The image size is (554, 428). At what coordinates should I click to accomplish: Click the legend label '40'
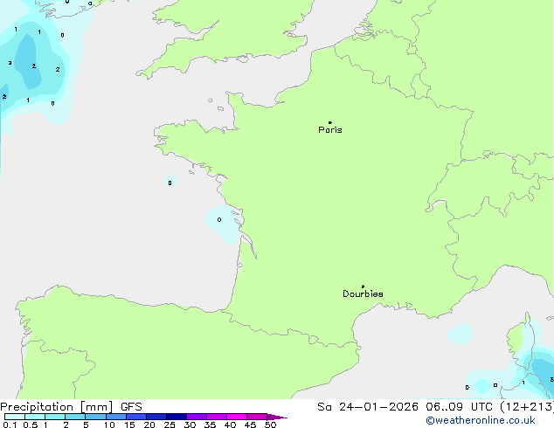[230, 425]
